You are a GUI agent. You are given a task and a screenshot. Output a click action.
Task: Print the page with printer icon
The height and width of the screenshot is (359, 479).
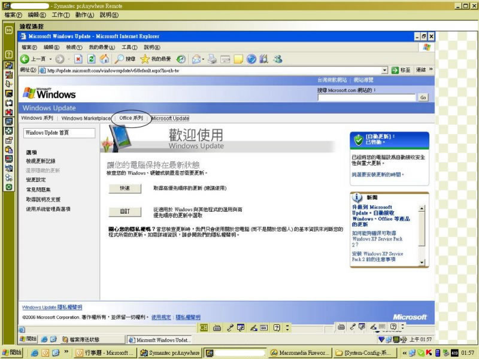point(213,59)
